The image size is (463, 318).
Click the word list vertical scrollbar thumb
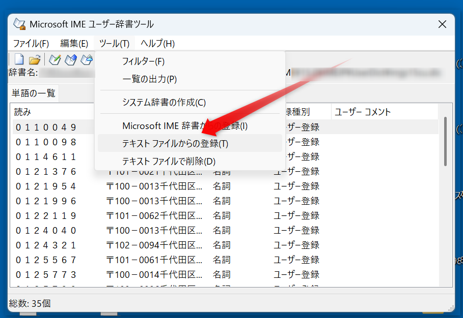pos(445,141)
